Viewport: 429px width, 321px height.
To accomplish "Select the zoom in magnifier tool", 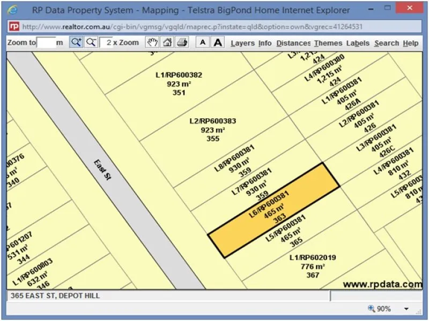I will [77, 42].
